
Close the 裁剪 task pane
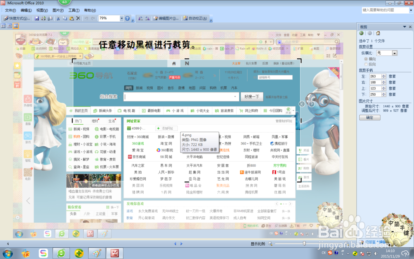coord(410,27)
